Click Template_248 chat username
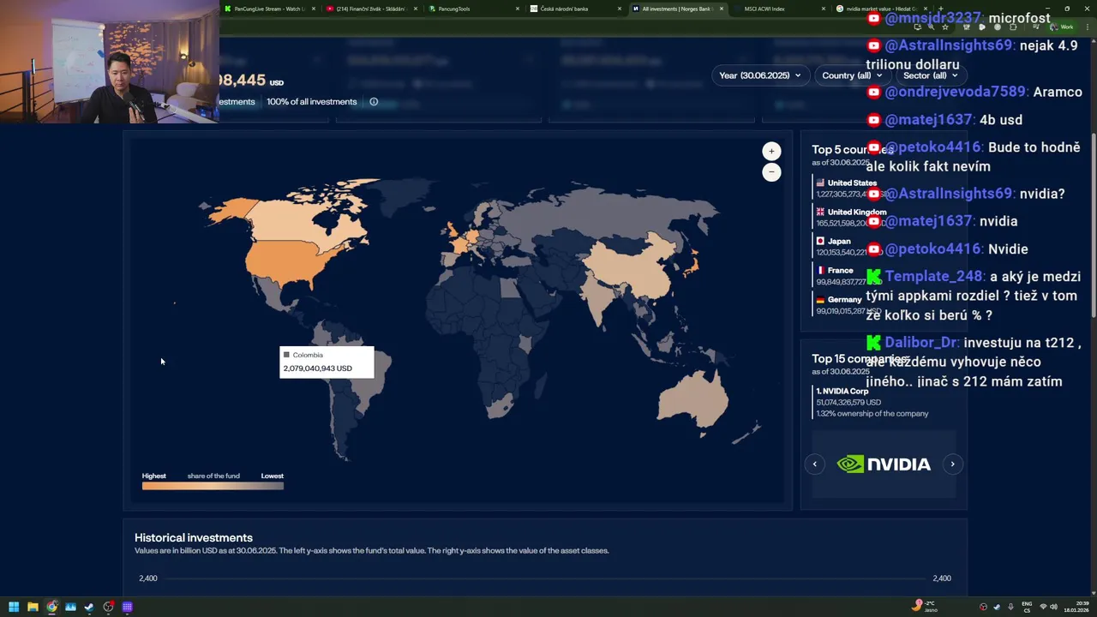 [x=935, y=277]
